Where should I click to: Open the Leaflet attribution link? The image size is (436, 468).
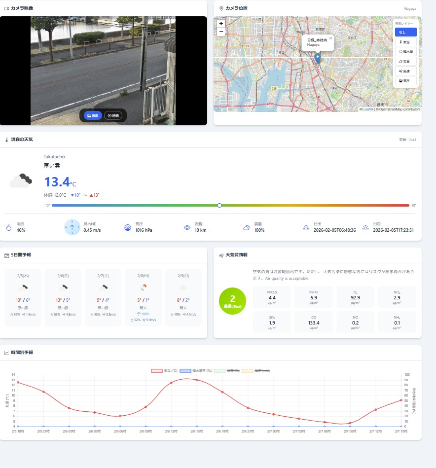(367, 109)
